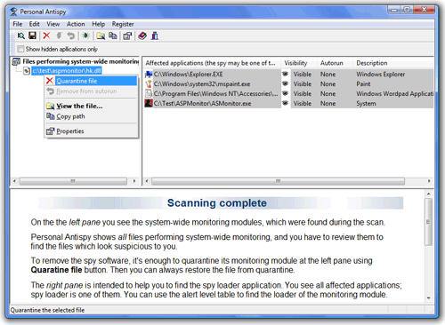Viewport: 445px width, 325px height.
Task: Click the Copy path toolbar icon
Action: [113, 36]
